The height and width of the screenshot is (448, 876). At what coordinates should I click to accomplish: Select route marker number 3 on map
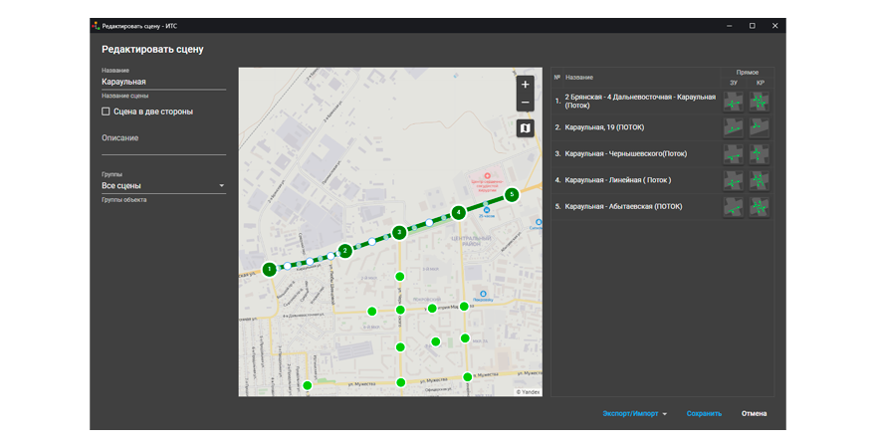(399, 232)
